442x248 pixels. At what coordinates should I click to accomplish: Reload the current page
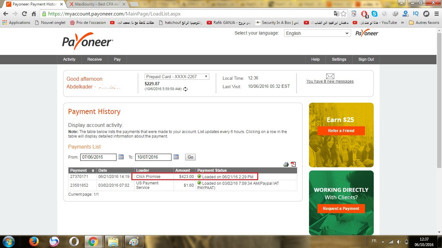[x=24, y=14]
